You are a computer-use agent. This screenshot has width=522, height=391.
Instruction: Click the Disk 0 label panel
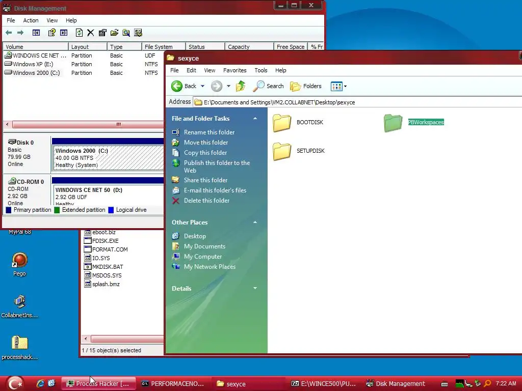[27, 154]
